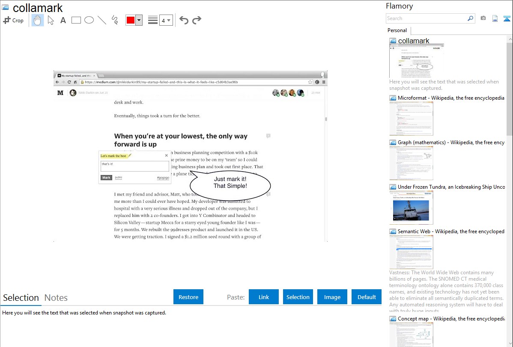The height and width of the screenshot is (347, 513).
Task: Pick the rectangle shape tool
Action: pyautogui.click(x=76, y=20)
